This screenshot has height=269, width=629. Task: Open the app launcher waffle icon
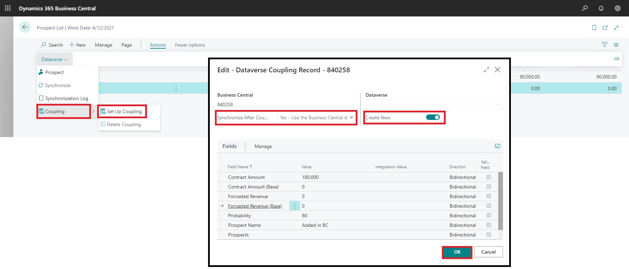pos(8,8)
